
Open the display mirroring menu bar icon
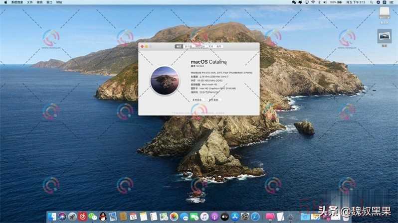click(x=307, y=2)
